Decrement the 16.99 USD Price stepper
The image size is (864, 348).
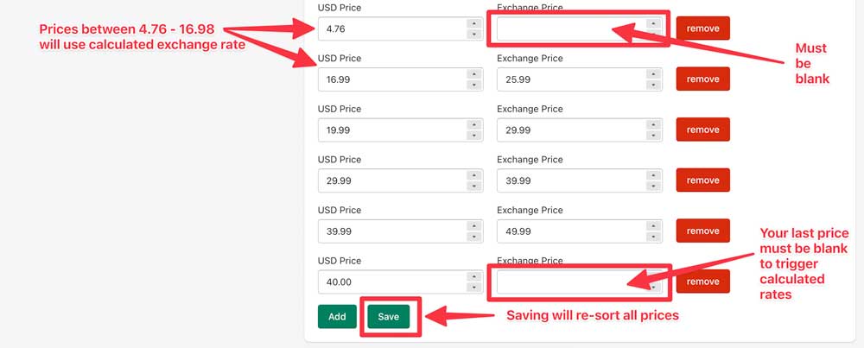[x=474, y=85]
